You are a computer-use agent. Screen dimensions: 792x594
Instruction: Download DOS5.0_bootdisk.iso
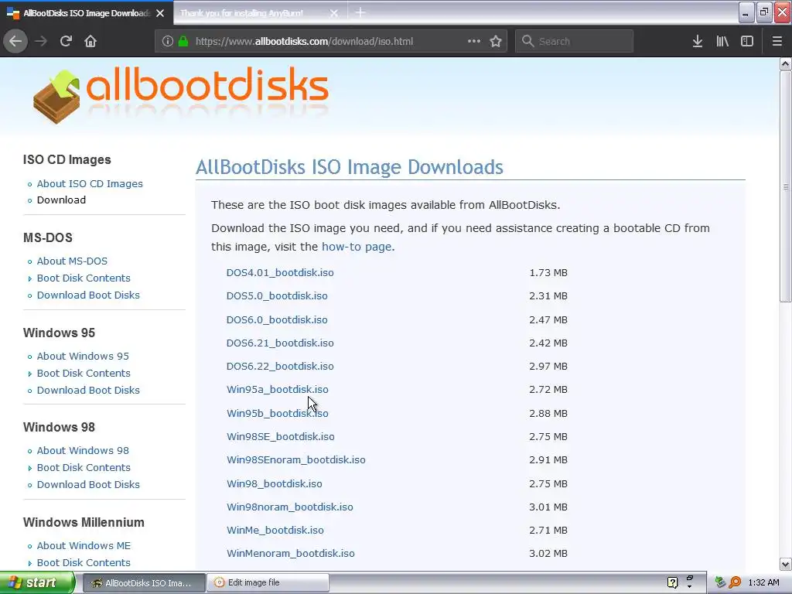point(277,296)
